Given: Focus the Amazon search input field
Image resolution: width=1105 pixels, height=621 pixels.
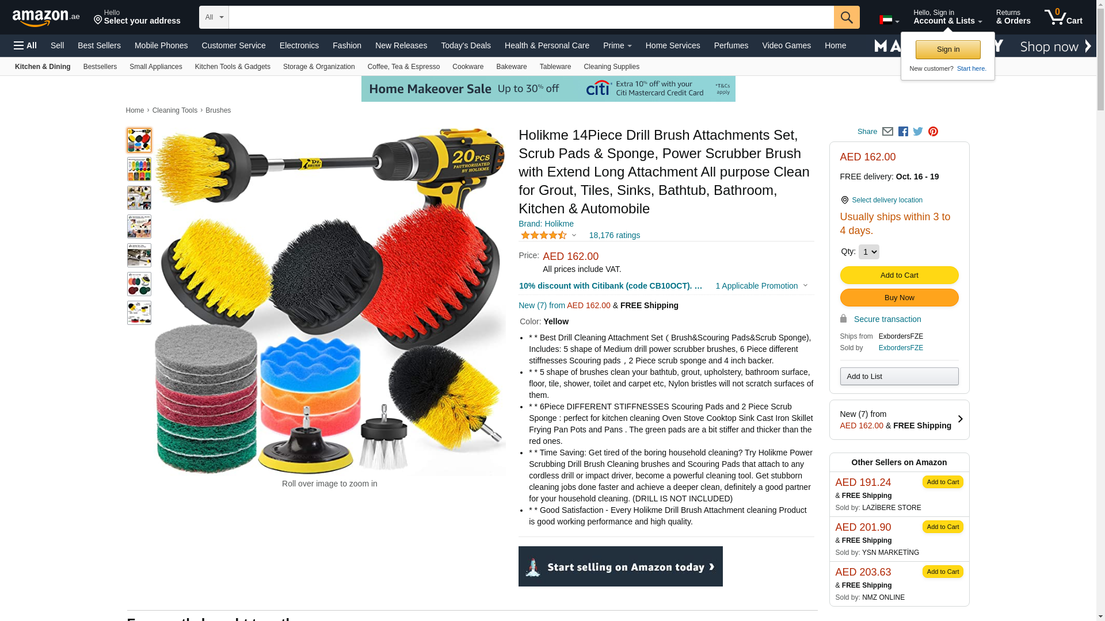Looking at the screenshot, I should 531,17.
